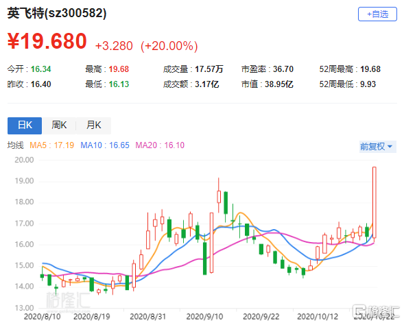Click the 均线 moving average label
Screen dimensions: 404x323
point(16,145)
